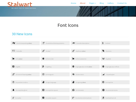Navigate to the Blog page

click(102, 3)
